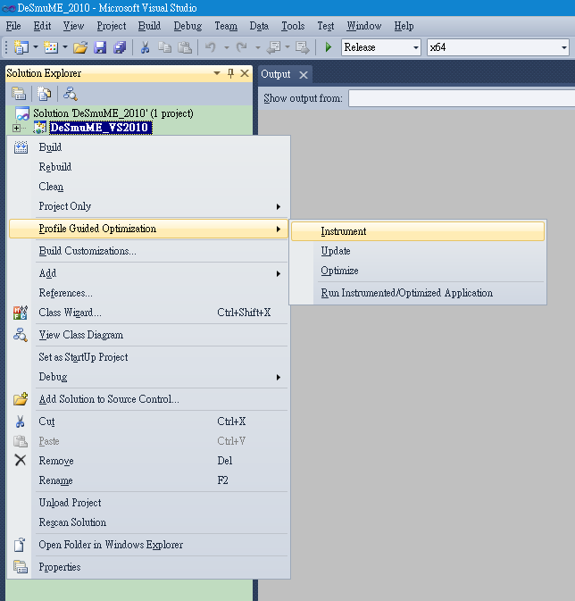Screen dimensions: 575x601
Task: Select Update in the PGO submenu
Action: (x=418, y=251)
